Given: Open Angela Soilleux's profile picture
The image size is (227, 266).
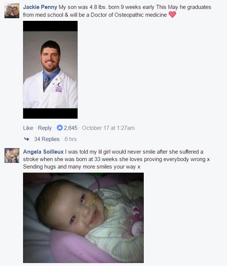Looking at the screenshot, I should 12,155.
